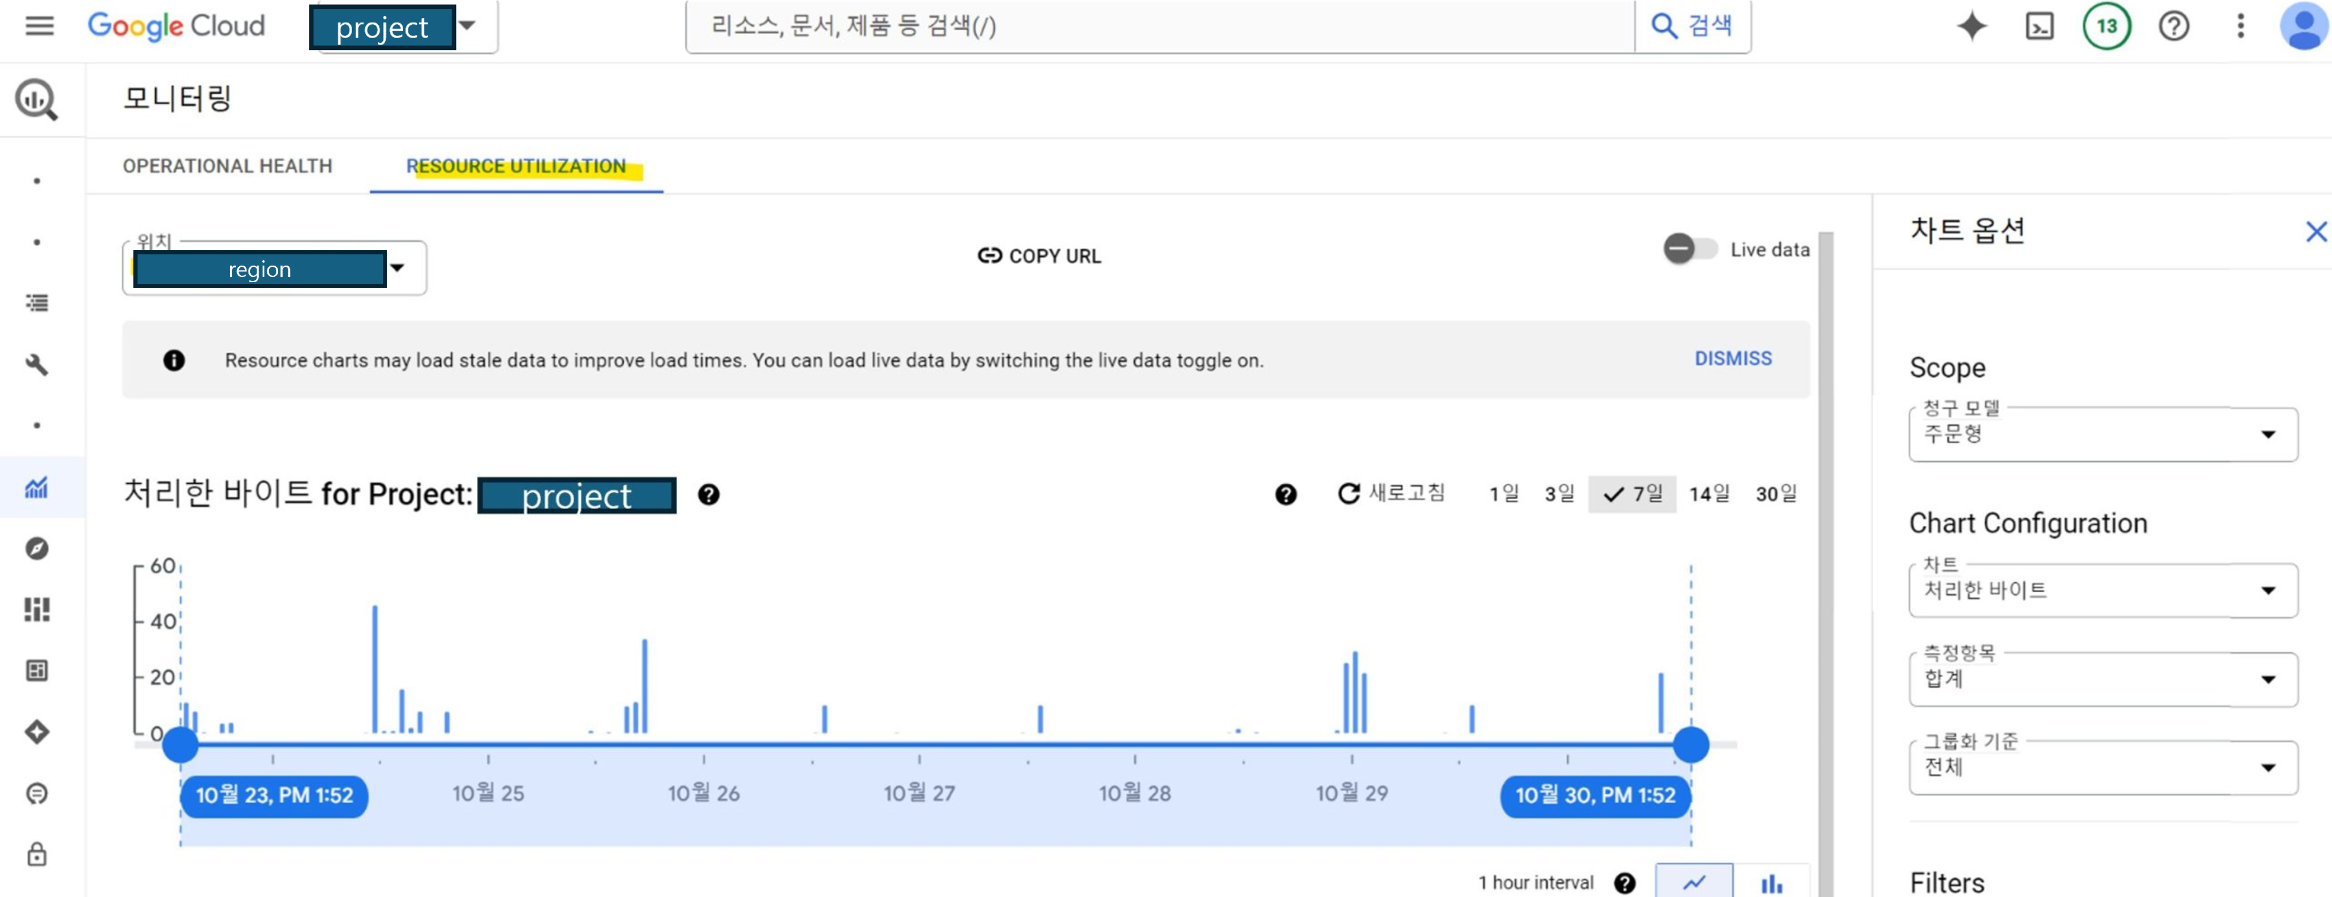This screenshot has height=897, width=2332.
Task: Select the 1일 time range
Action: (1504, 493)
